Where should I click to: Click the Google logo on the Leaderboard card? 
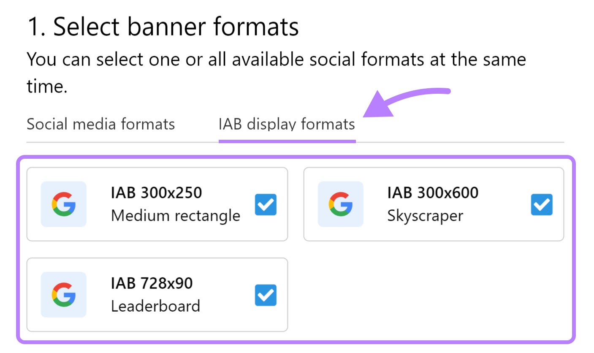(x=64, y=295)
